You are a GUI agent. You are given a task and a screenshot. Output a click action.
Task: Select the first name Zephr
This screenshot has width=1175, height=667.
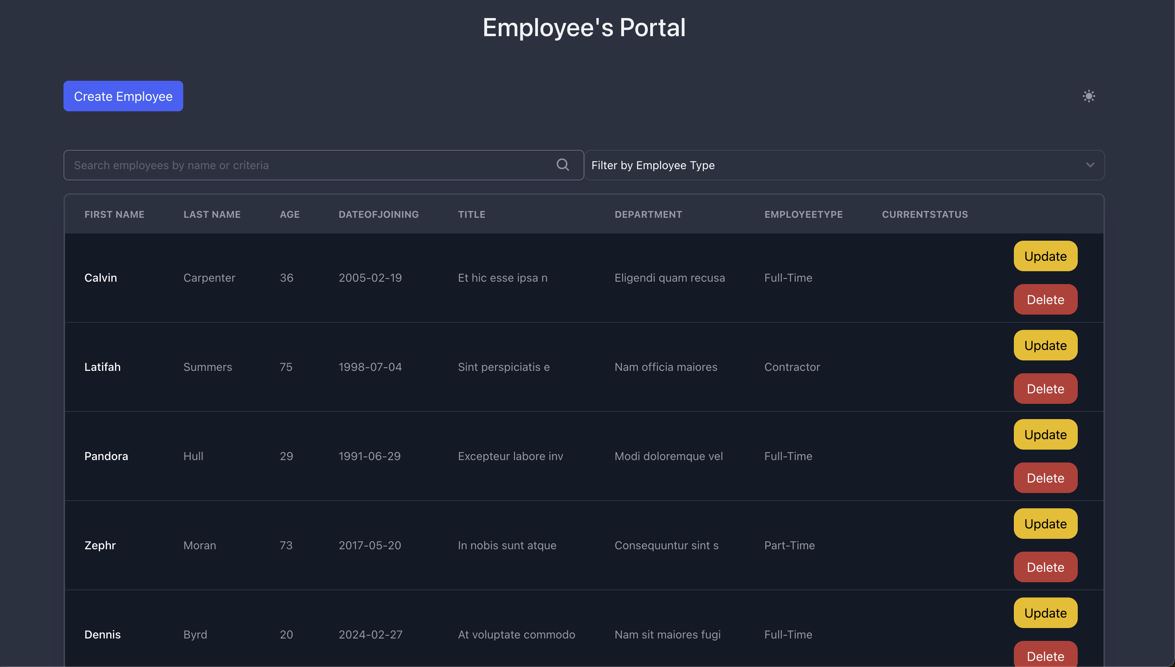tap(100, 546)
